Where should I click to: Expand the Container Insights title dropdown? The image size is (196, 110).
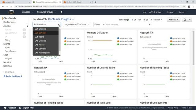click(73, 19)
